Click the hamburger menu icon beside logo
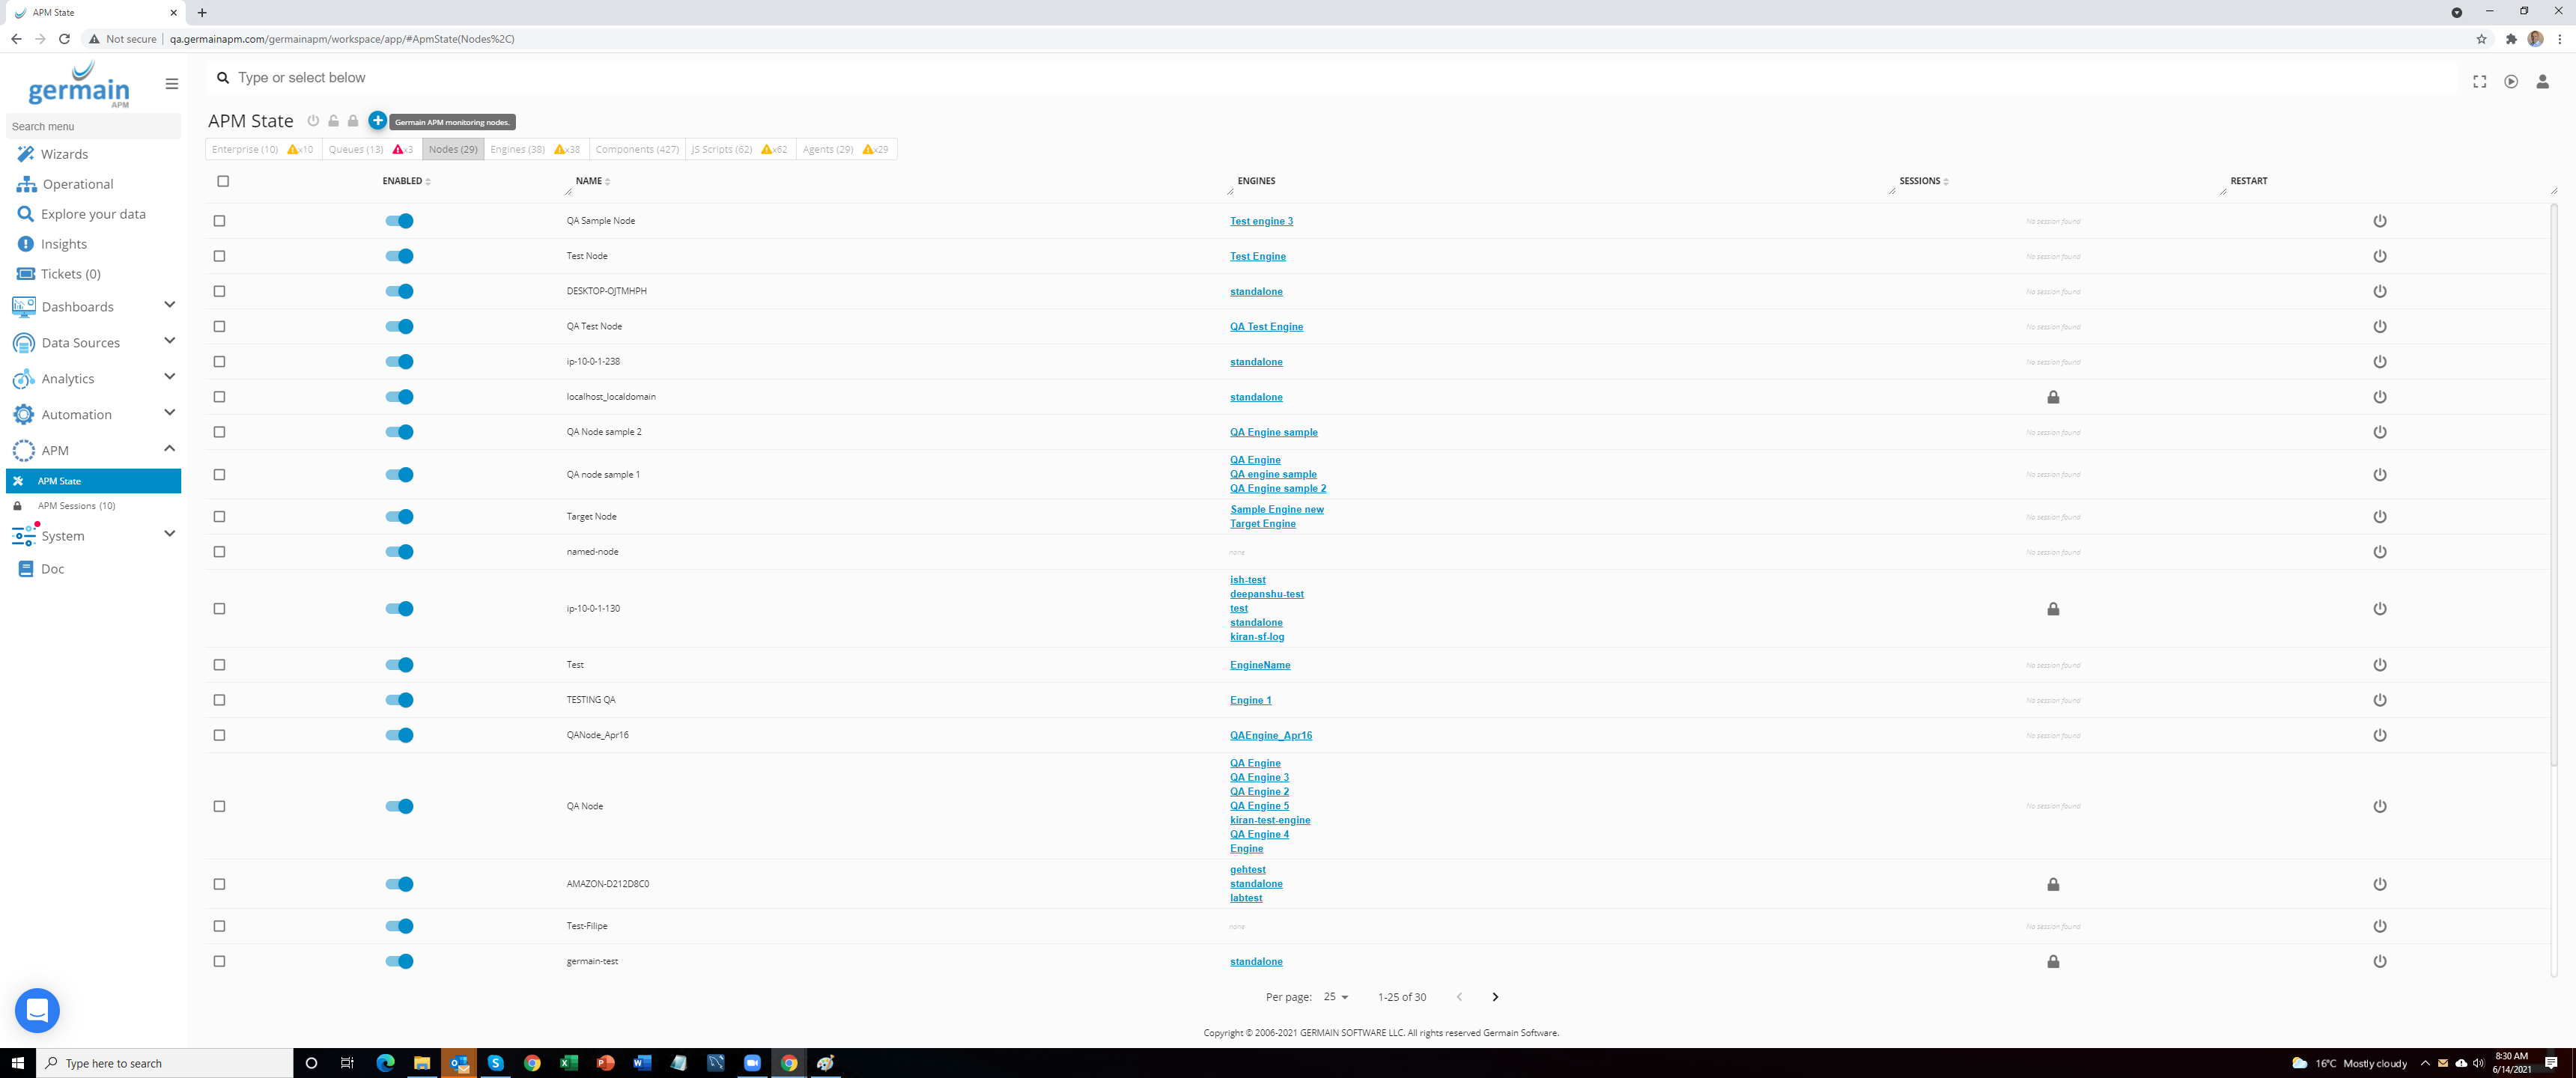The image size is (2576, 1078). tap(172, 84)
